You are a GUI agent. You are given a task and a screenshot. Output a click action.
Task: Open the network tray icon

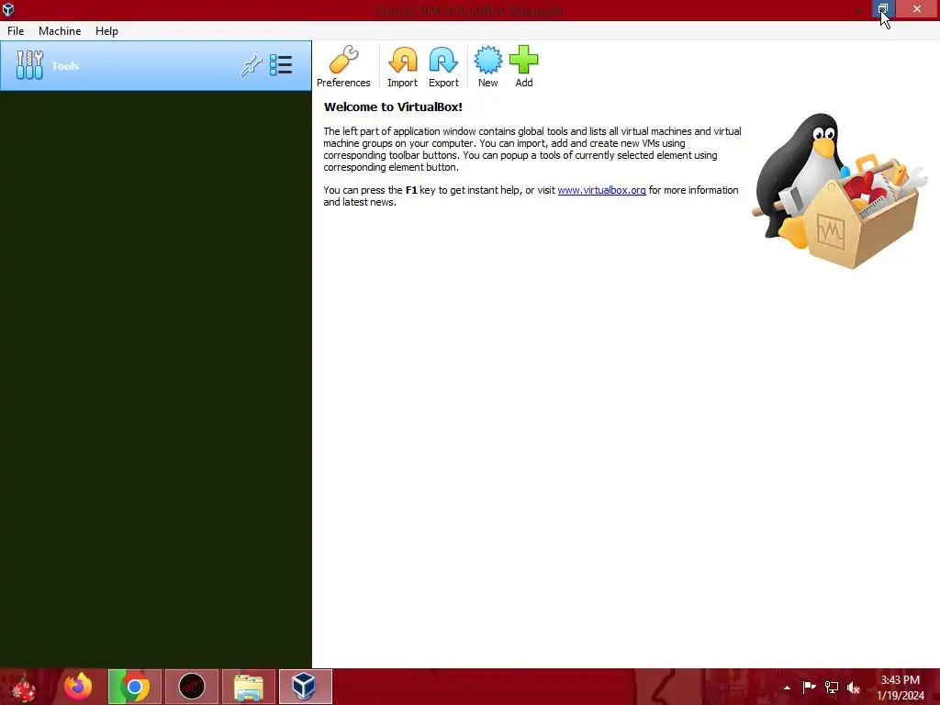(832, 687)
